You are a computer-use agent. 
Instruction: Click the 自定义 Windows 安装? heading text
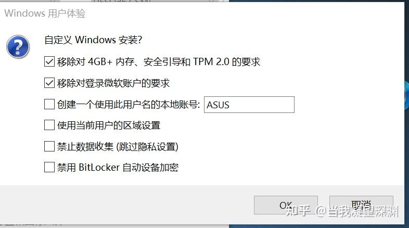coord(93,40)
